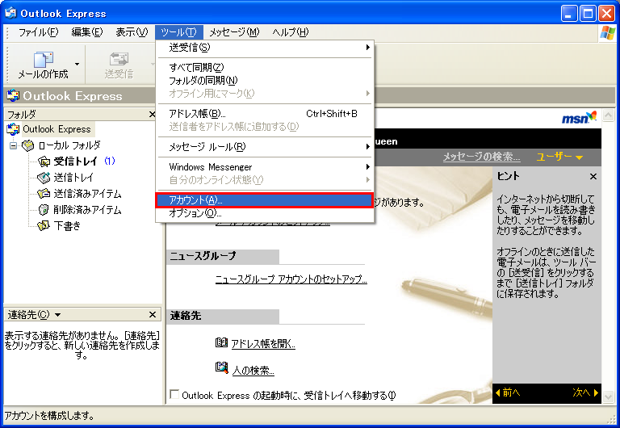Image resolution: width=620 pixels, height=428 pixels.
Task: Close the 連絡先 pane
Action: (153, 314)
